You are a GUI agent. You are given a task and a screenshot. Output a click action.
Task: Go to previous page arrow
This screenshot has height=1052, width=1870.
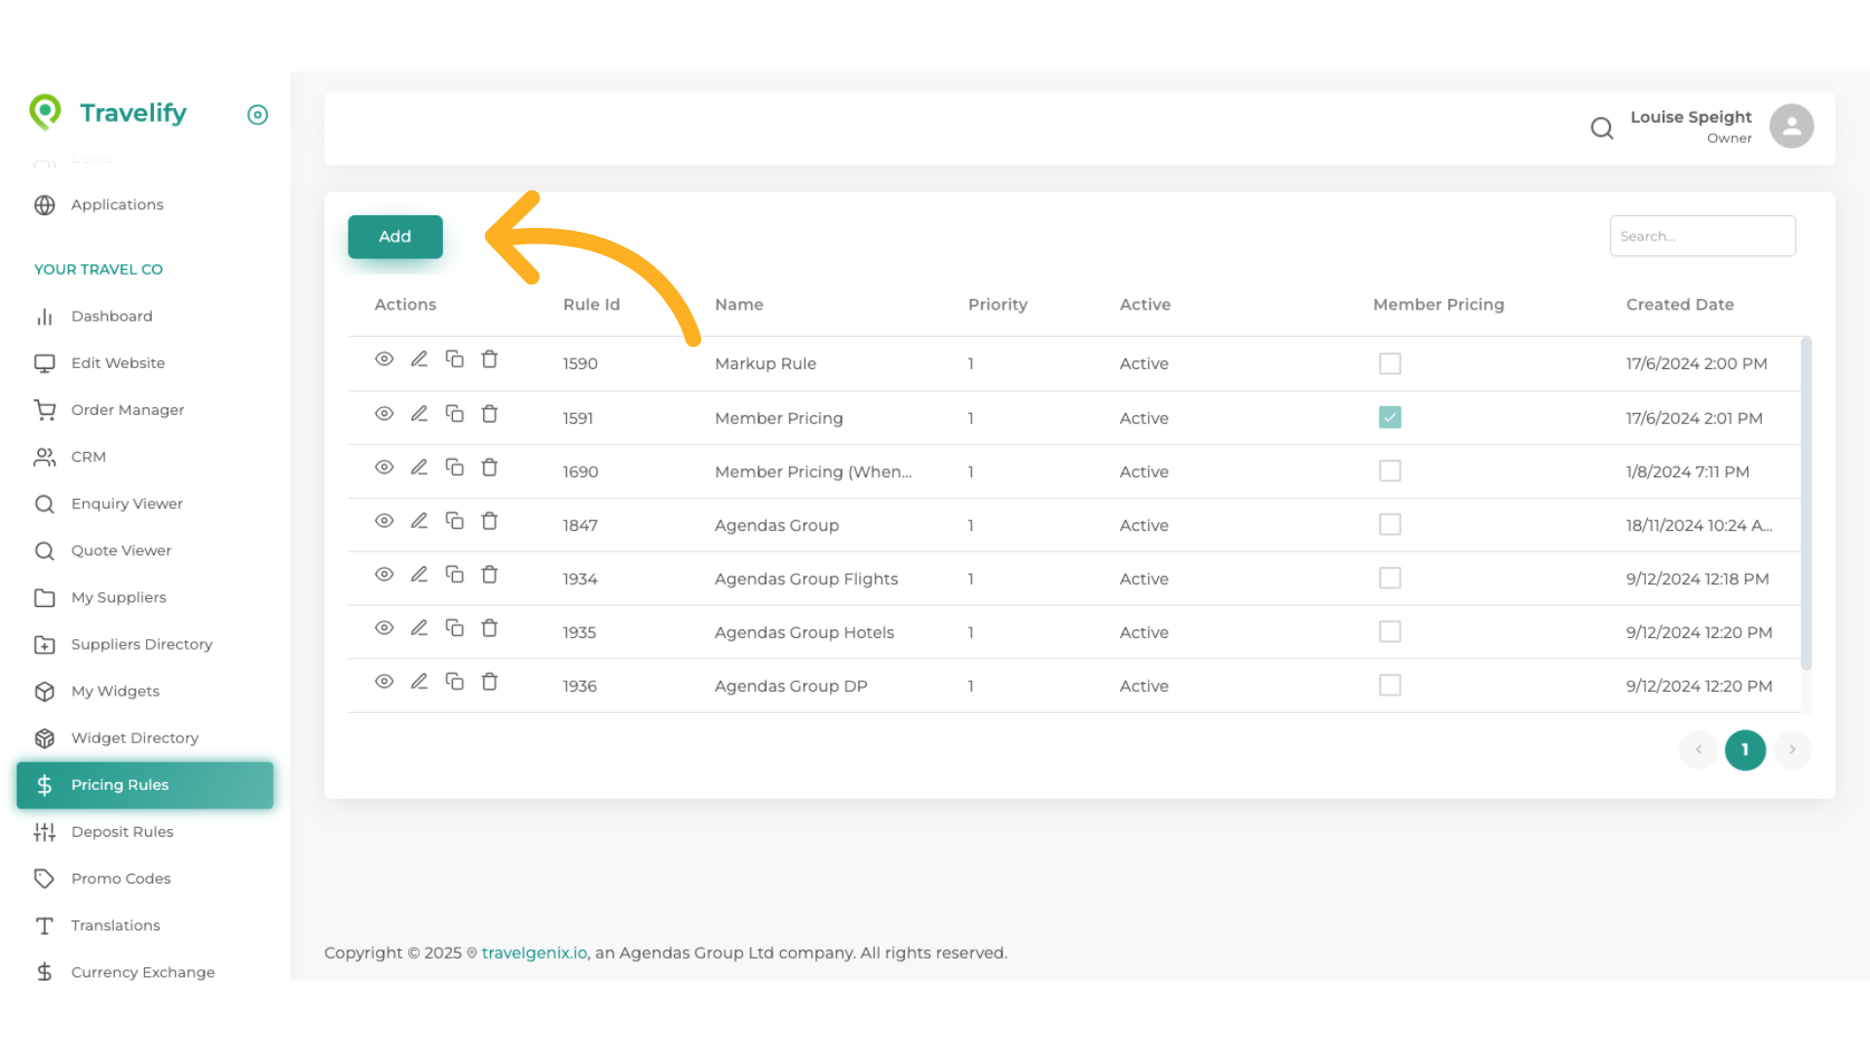[1699, 750]
